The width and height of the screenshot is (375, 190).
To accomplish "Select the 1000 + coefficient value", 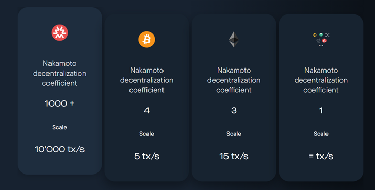I will (59, 103).
